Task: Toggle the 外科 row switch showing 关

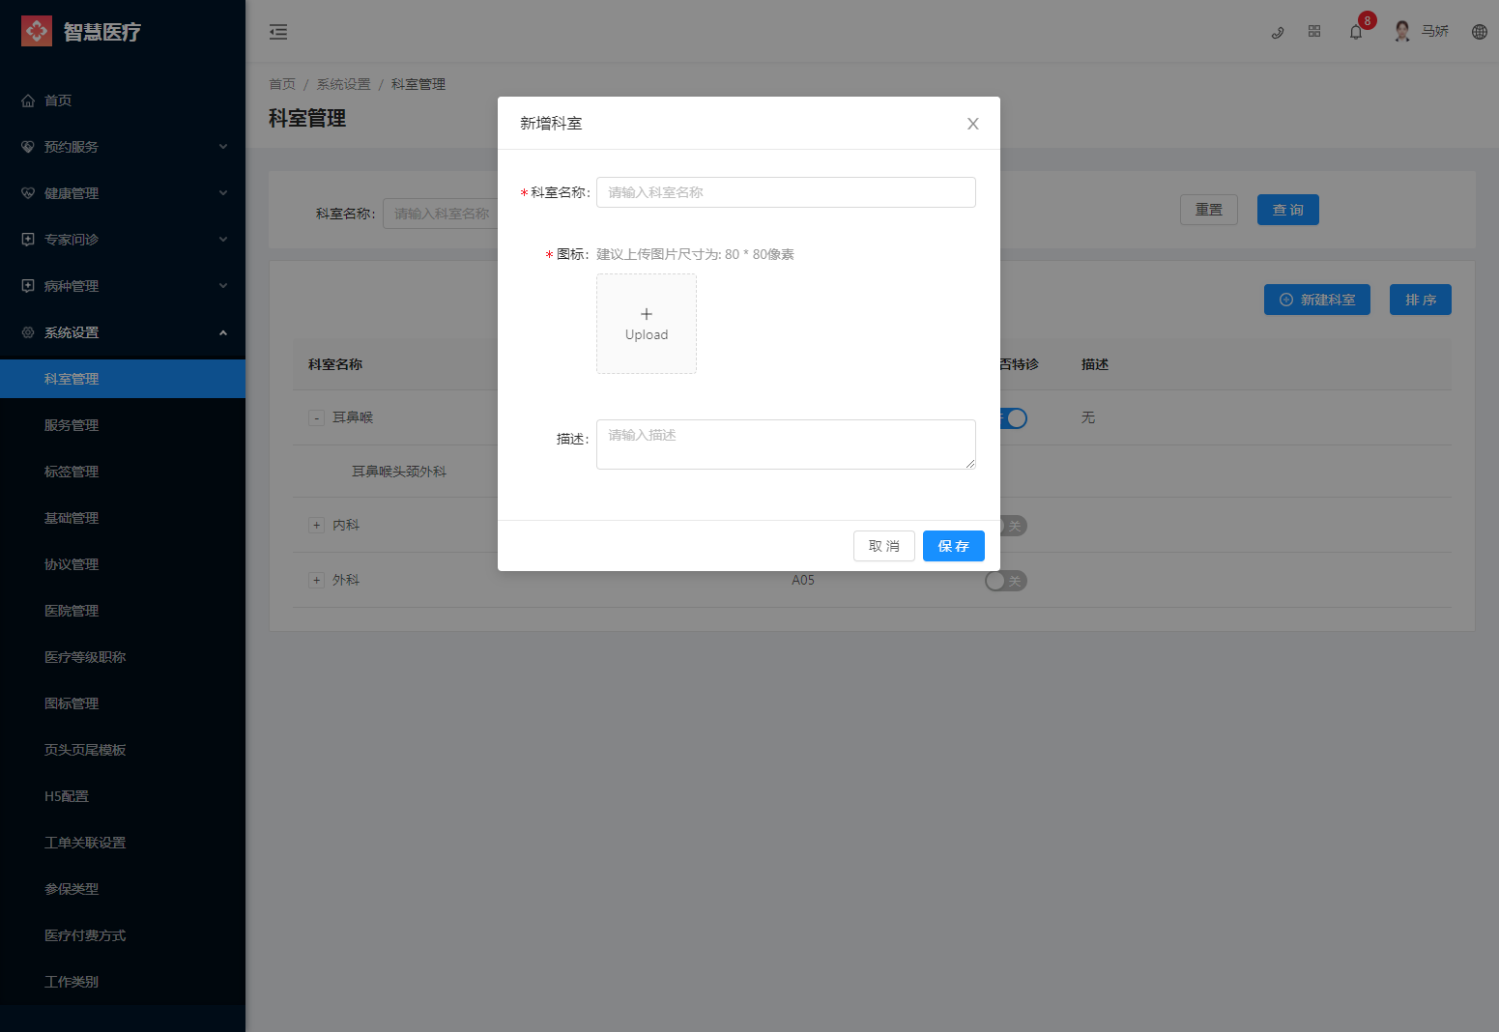Action: 1006,581
